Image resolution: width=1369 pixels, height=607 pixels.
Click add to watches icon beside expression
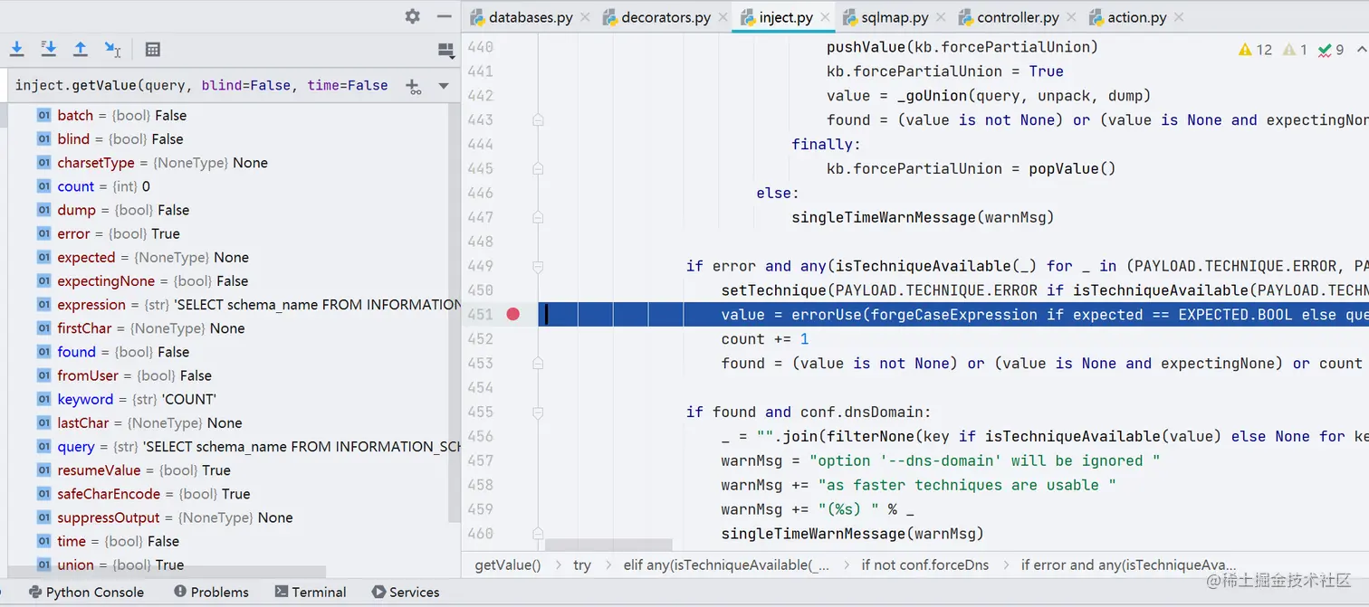pyautogui.click(x=413, y=86)
